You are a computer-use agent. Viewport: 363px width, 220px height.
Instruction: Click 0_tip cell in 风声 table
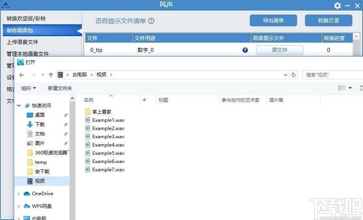coord(96,50)
